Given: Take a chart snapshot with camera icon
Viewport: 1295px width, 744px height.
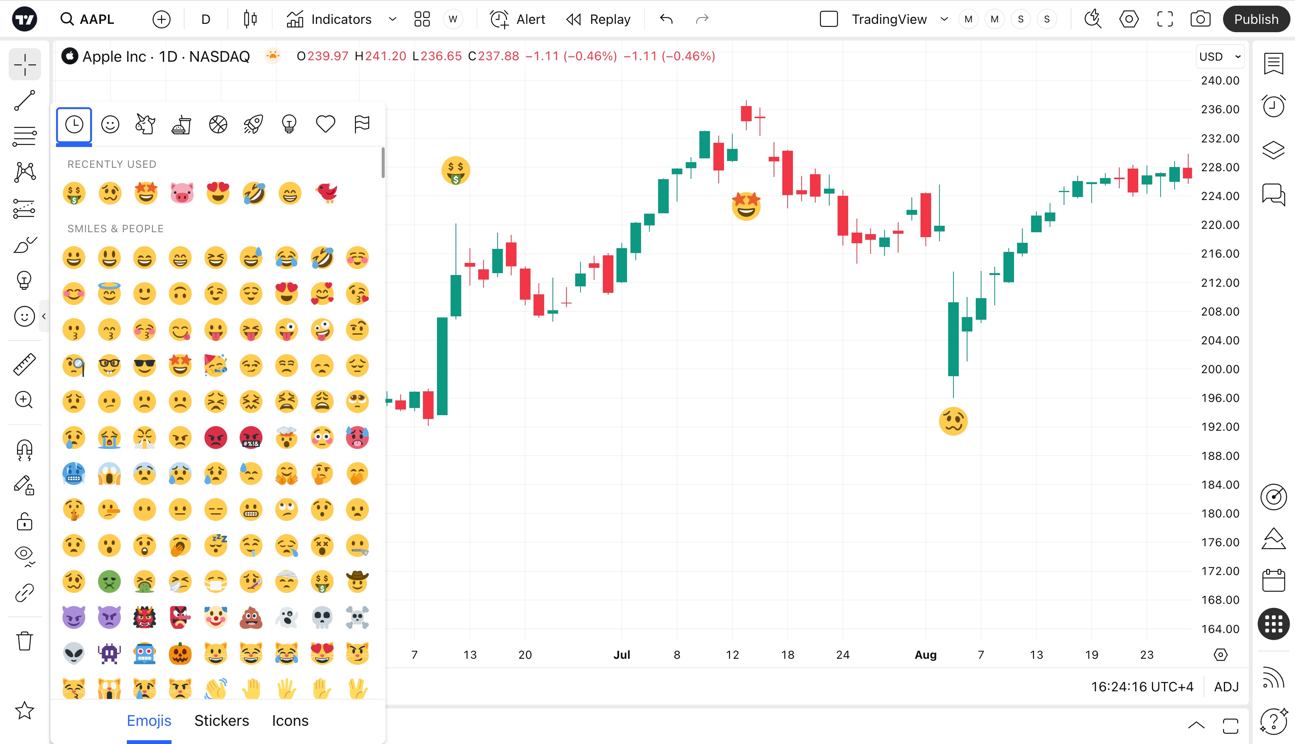Looking at the screenshot, I should tap(1200, 19).
